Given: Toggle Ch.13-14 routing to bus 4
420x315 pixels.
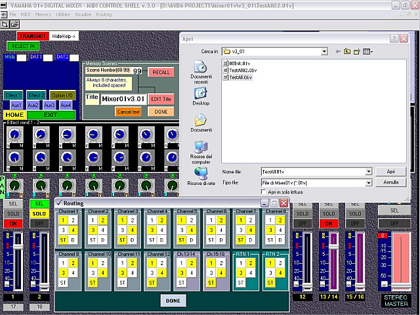Looking at the screenshot, I should [191, 273].
